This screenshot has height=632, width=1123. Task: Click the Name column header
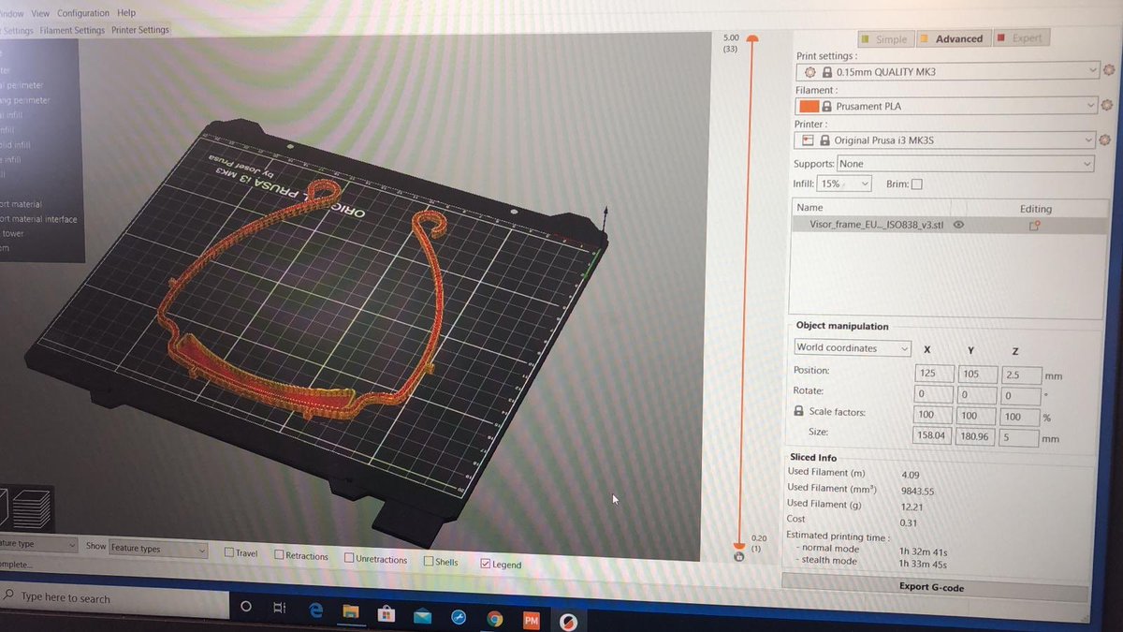click(809, 208)
